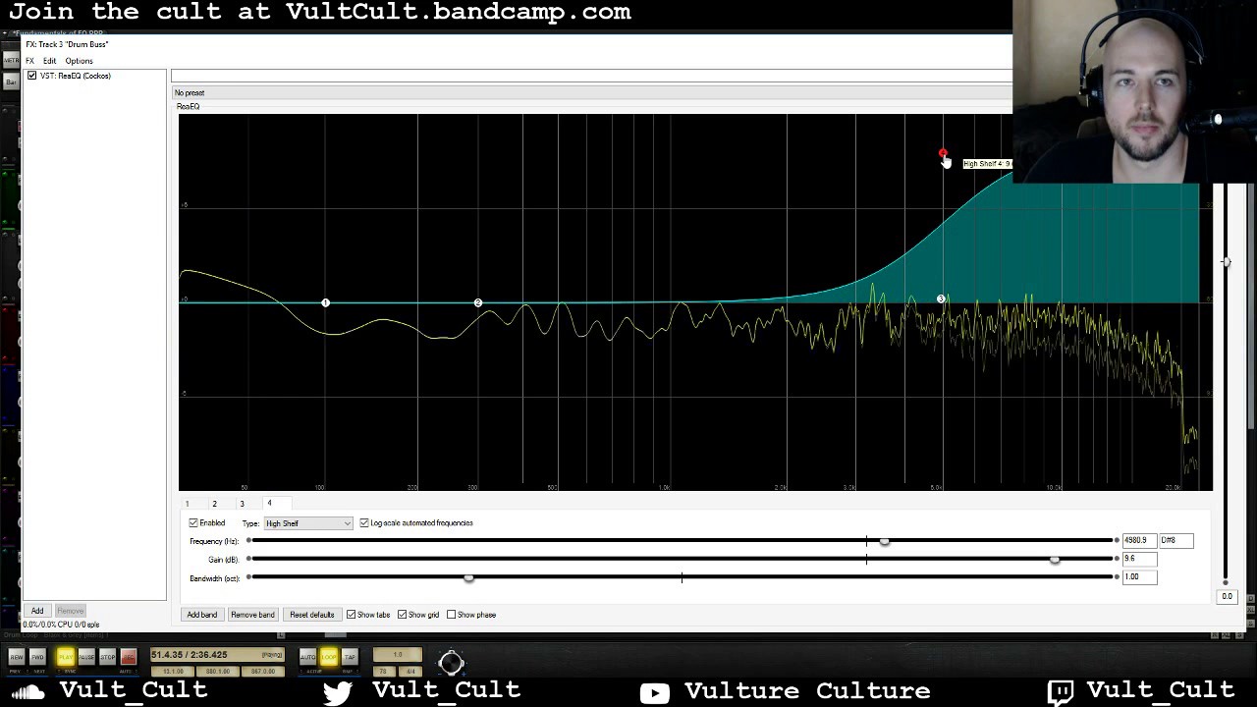Click the REW transport button
1257x707 pixels.
(16, 657)
